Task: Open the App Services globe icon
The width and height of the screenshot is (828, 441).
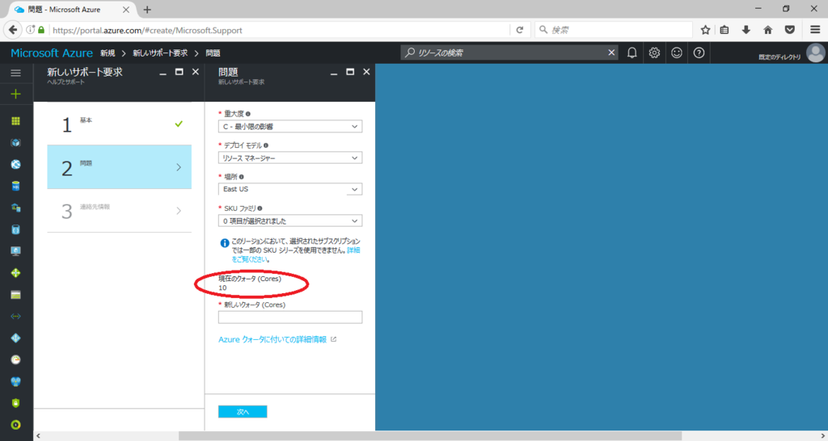Action: click(16, 164)
